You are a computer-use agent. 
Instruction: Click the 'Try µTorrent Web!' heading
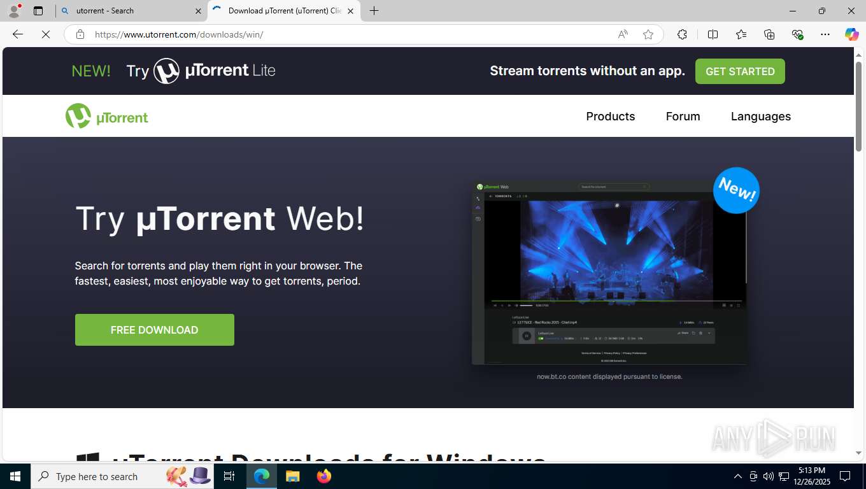tap(220, 218)
